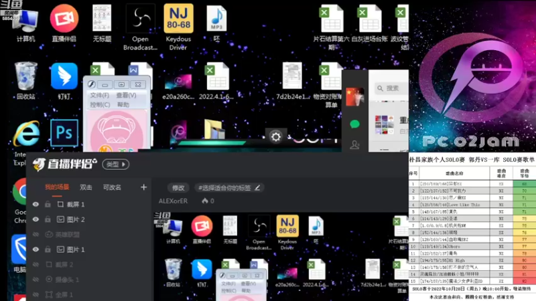The image size is (536, 301).
Task: Hide the 截屏 1 source with eye icon
Action: point(36,205)
